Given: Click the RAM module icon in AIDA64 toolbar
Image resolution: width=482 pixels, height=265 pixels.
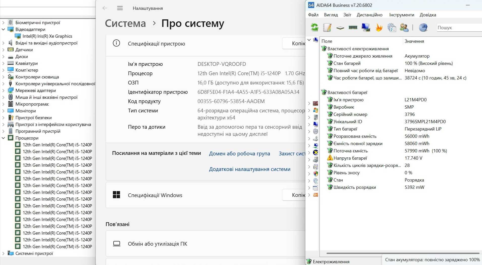Looking at the screenshot, I should click(353, 27).
